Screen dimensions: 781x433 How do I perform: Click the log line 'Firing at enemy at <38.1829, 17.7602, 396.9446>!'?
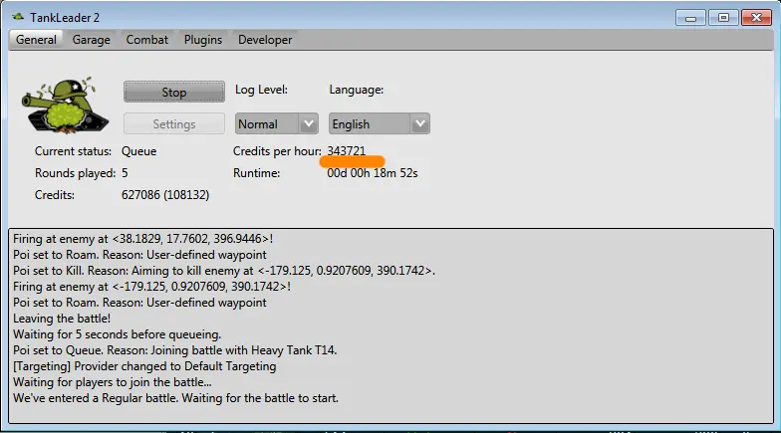pos(143,239)
